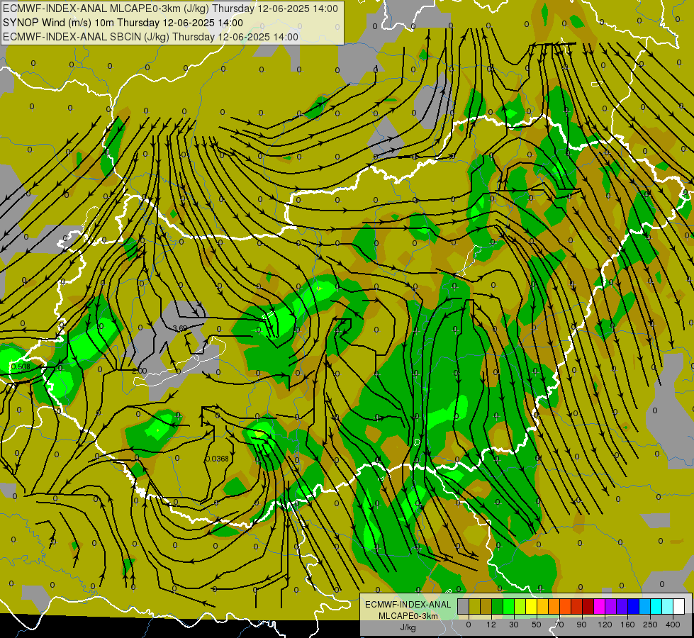Click the dark red legend swatch
Viewport: 694px width, 638px height.
pos(588,606)
